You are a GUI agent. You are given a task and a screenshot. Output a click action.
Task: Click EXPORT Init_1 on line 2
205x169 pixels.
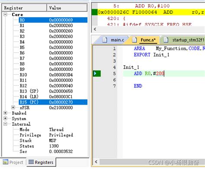pos(151,55)
